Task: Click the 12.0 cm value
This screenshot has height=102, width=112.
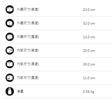Action: point(89,37)
